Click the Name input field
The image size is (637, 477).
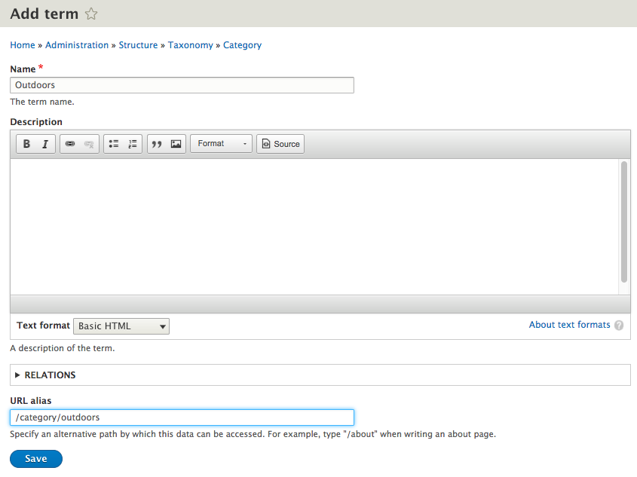click(x=182, y=85)
